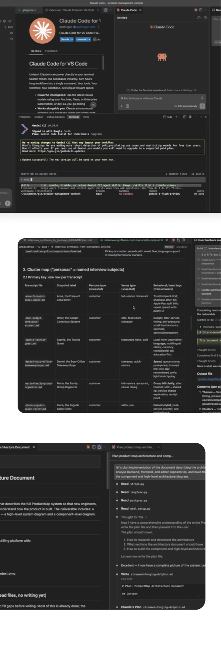Click the Claude icon in editor title bar

point(196,10)
